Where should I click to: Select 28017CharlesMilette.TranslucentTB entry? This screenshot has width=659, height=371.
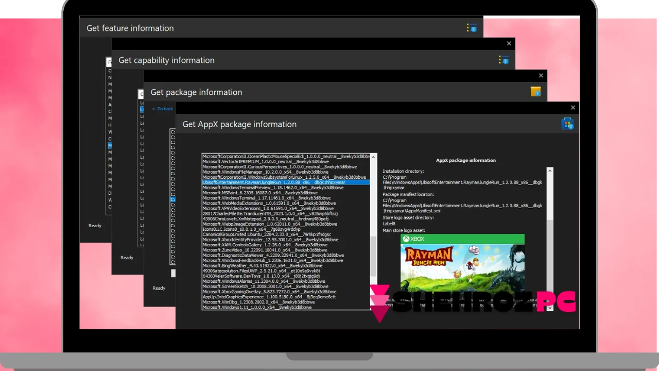(x=286, y=213)
